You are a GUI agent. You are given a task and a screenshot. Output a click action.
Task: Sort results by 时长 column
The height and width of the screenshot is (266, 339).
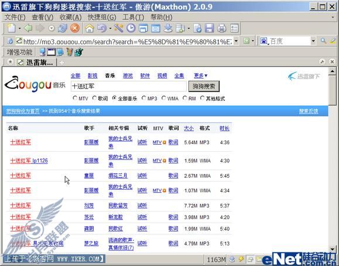coord(224,128)
